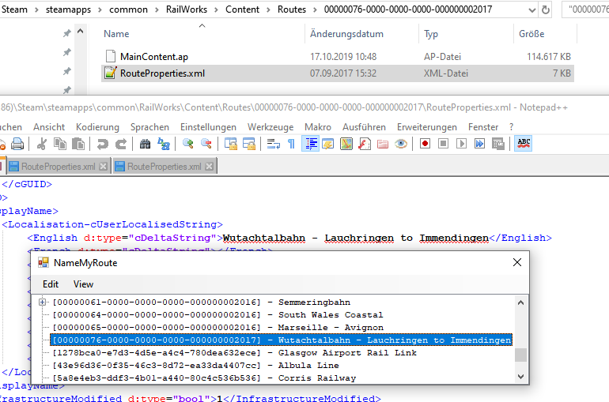The height and width of the screenshot is (402, 609).
Task: Select Albula Line route entry
Action: pyautogui.click(x=195, y=365)
